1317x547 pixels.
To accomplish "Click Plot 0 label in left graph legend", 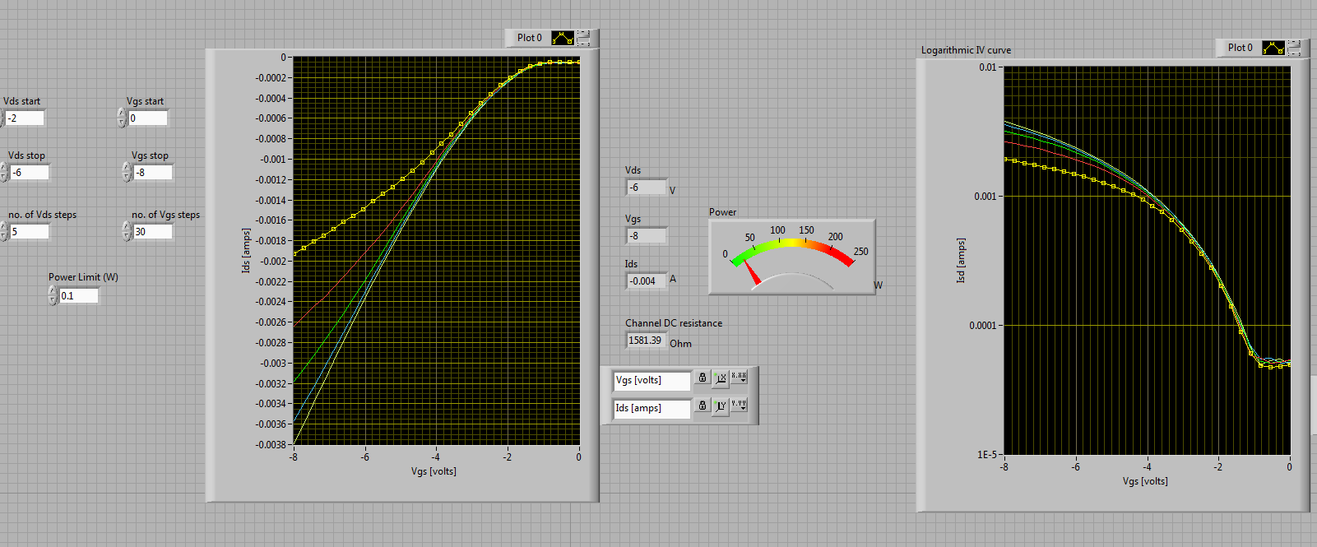I will (x=529, y=38).
